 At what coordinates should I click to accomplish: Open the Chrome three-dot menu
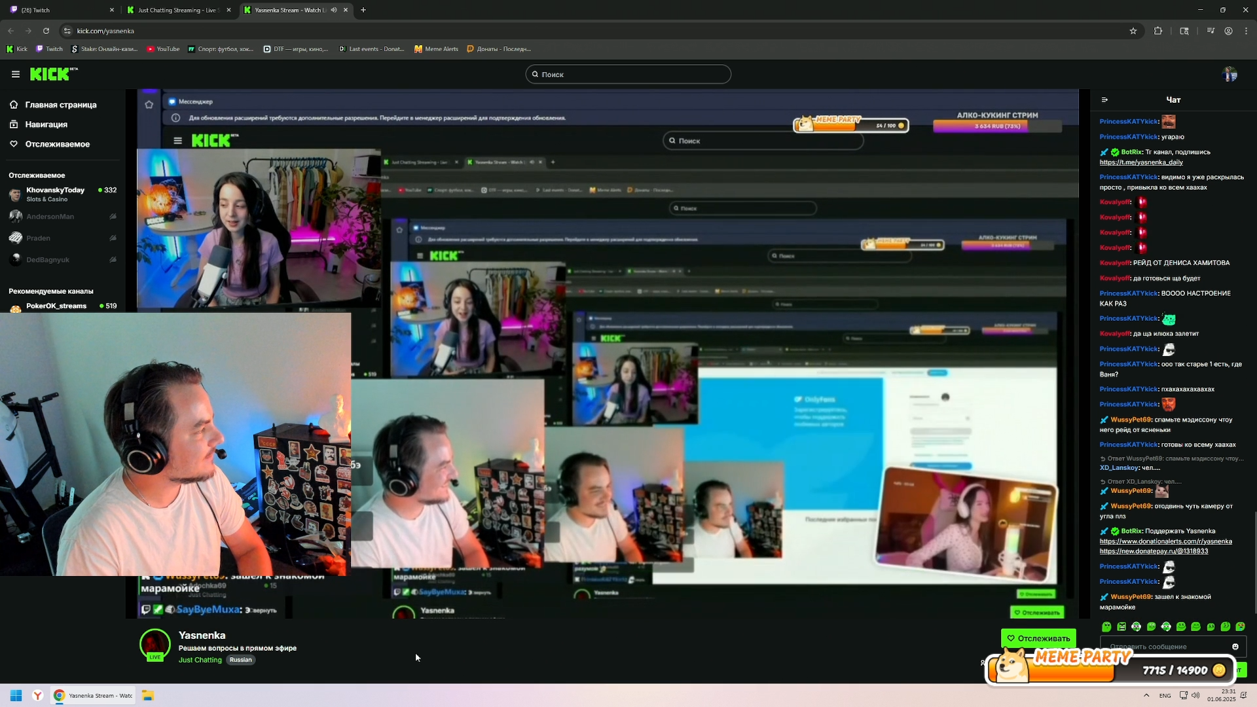click(x=1246, y=31)
